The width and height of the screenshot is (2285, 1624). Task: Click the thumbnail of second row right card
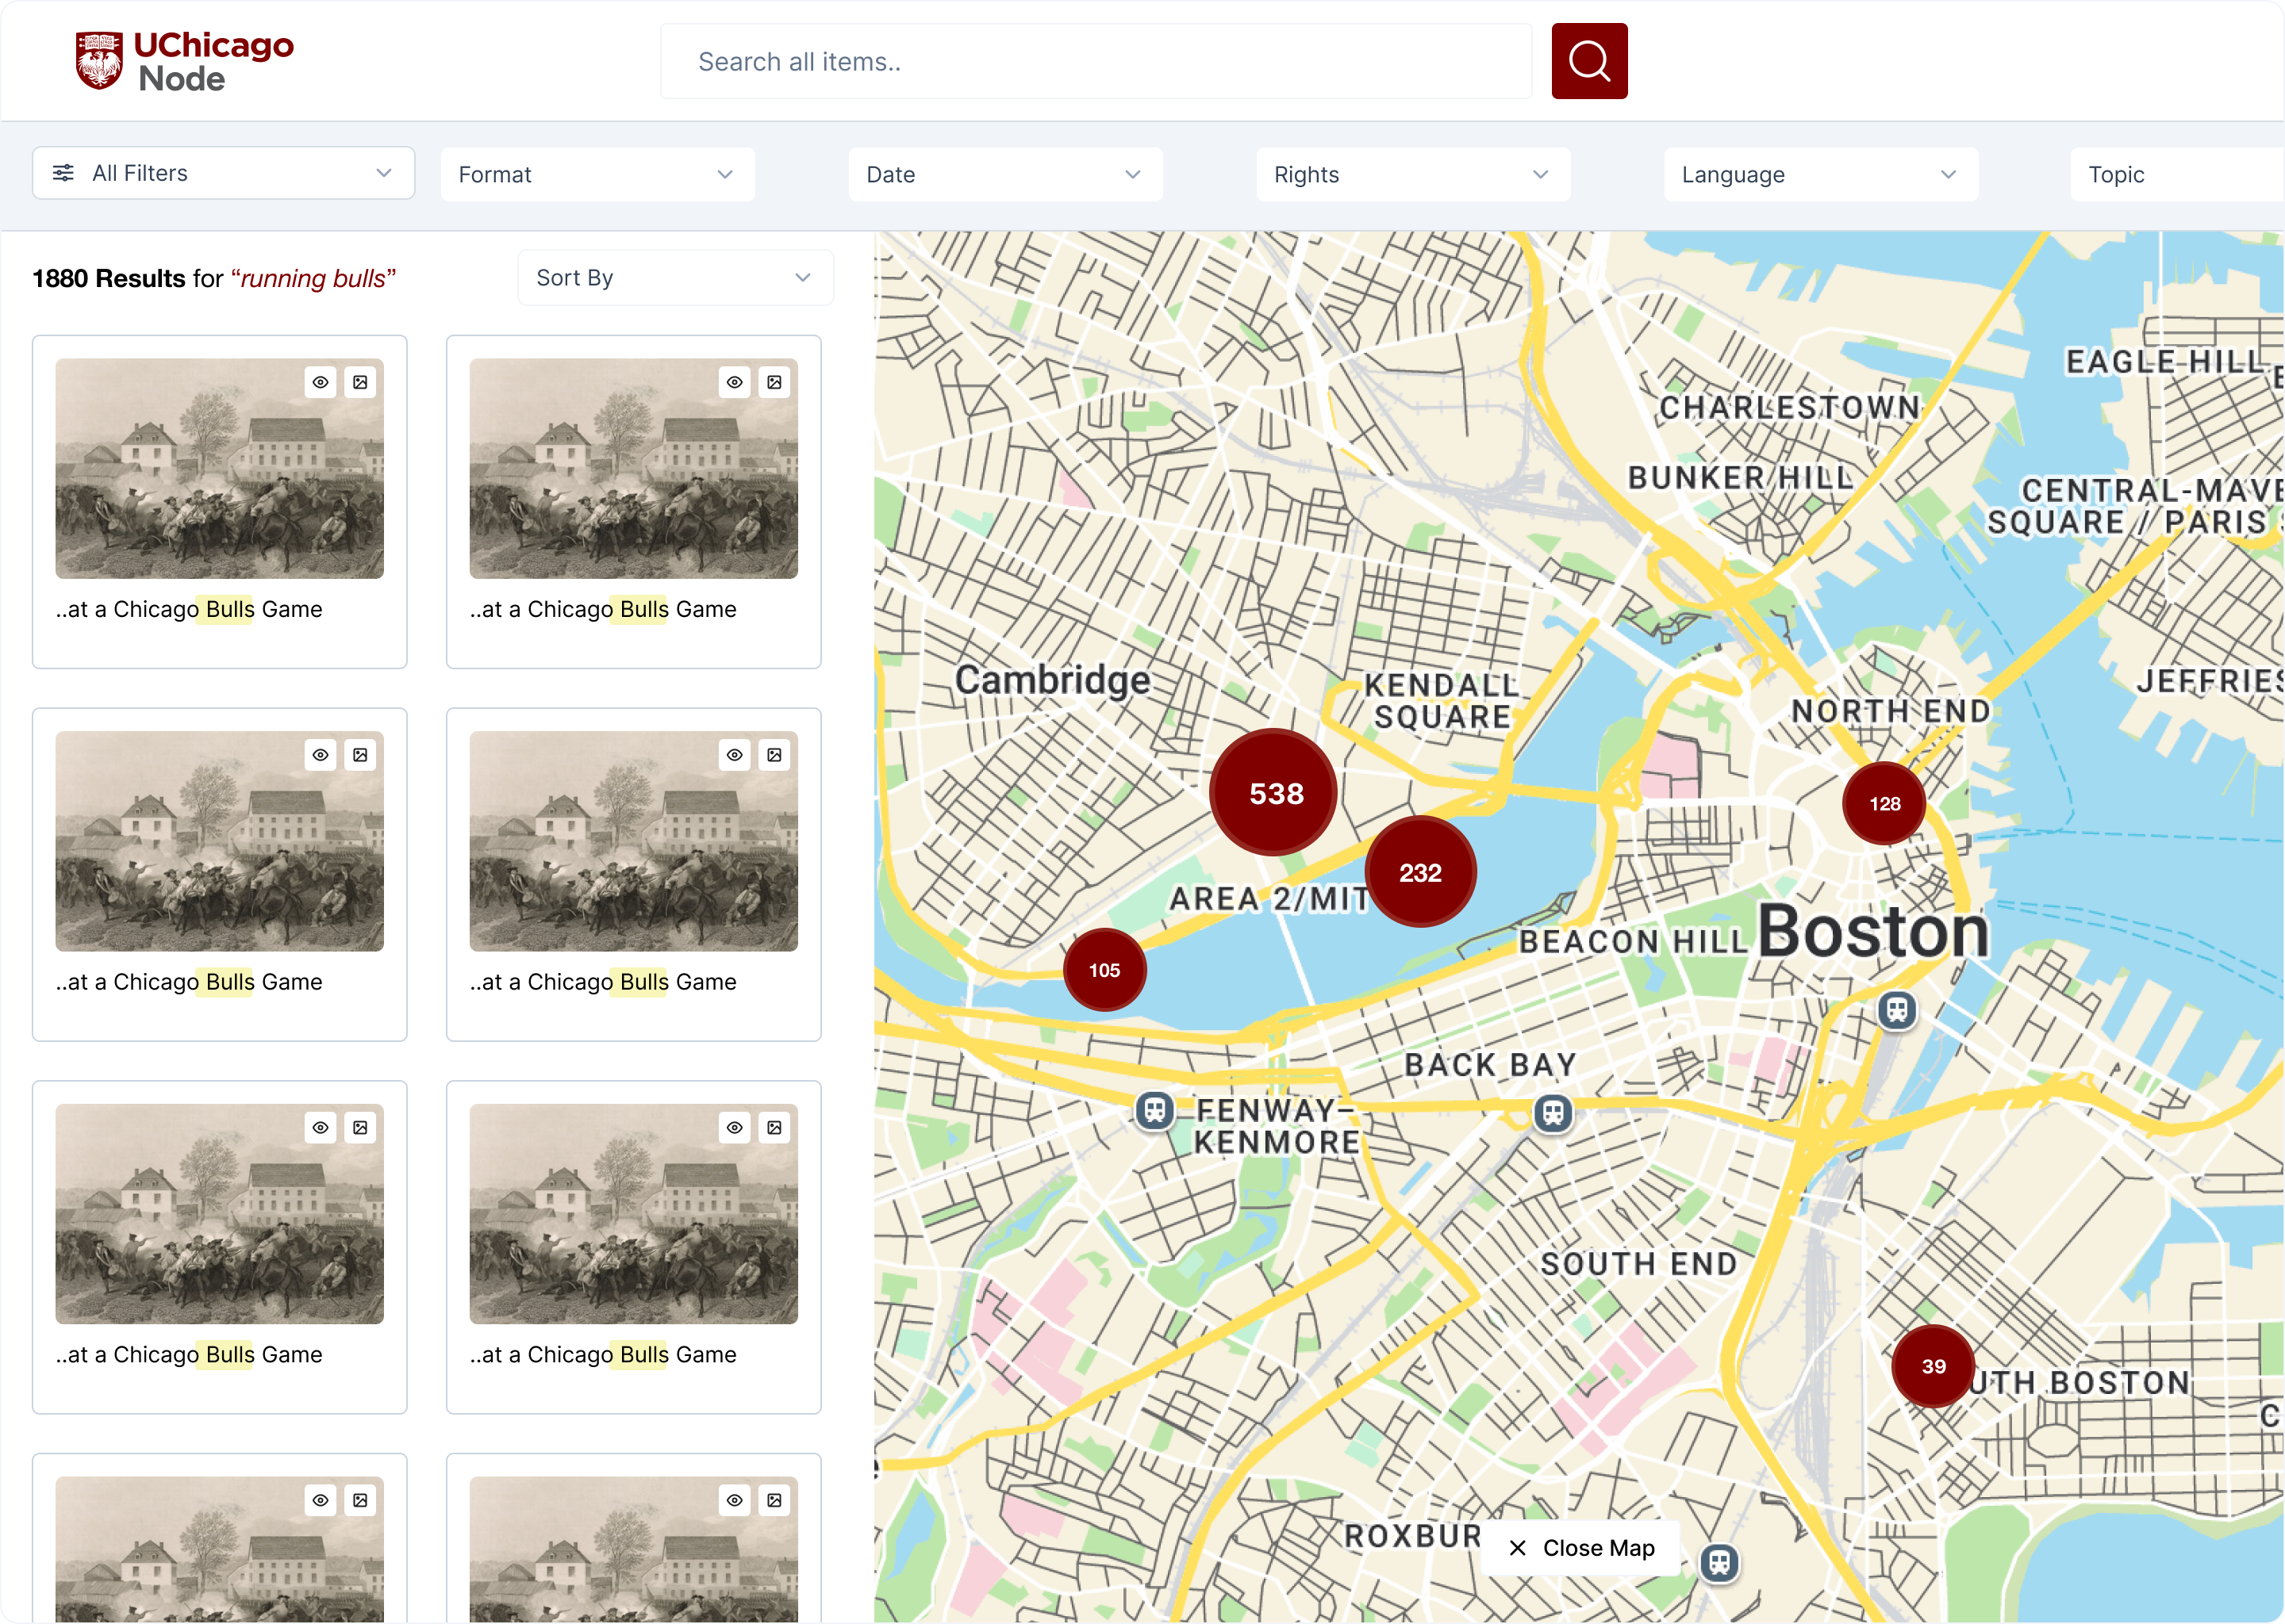[x=633, y=841]
